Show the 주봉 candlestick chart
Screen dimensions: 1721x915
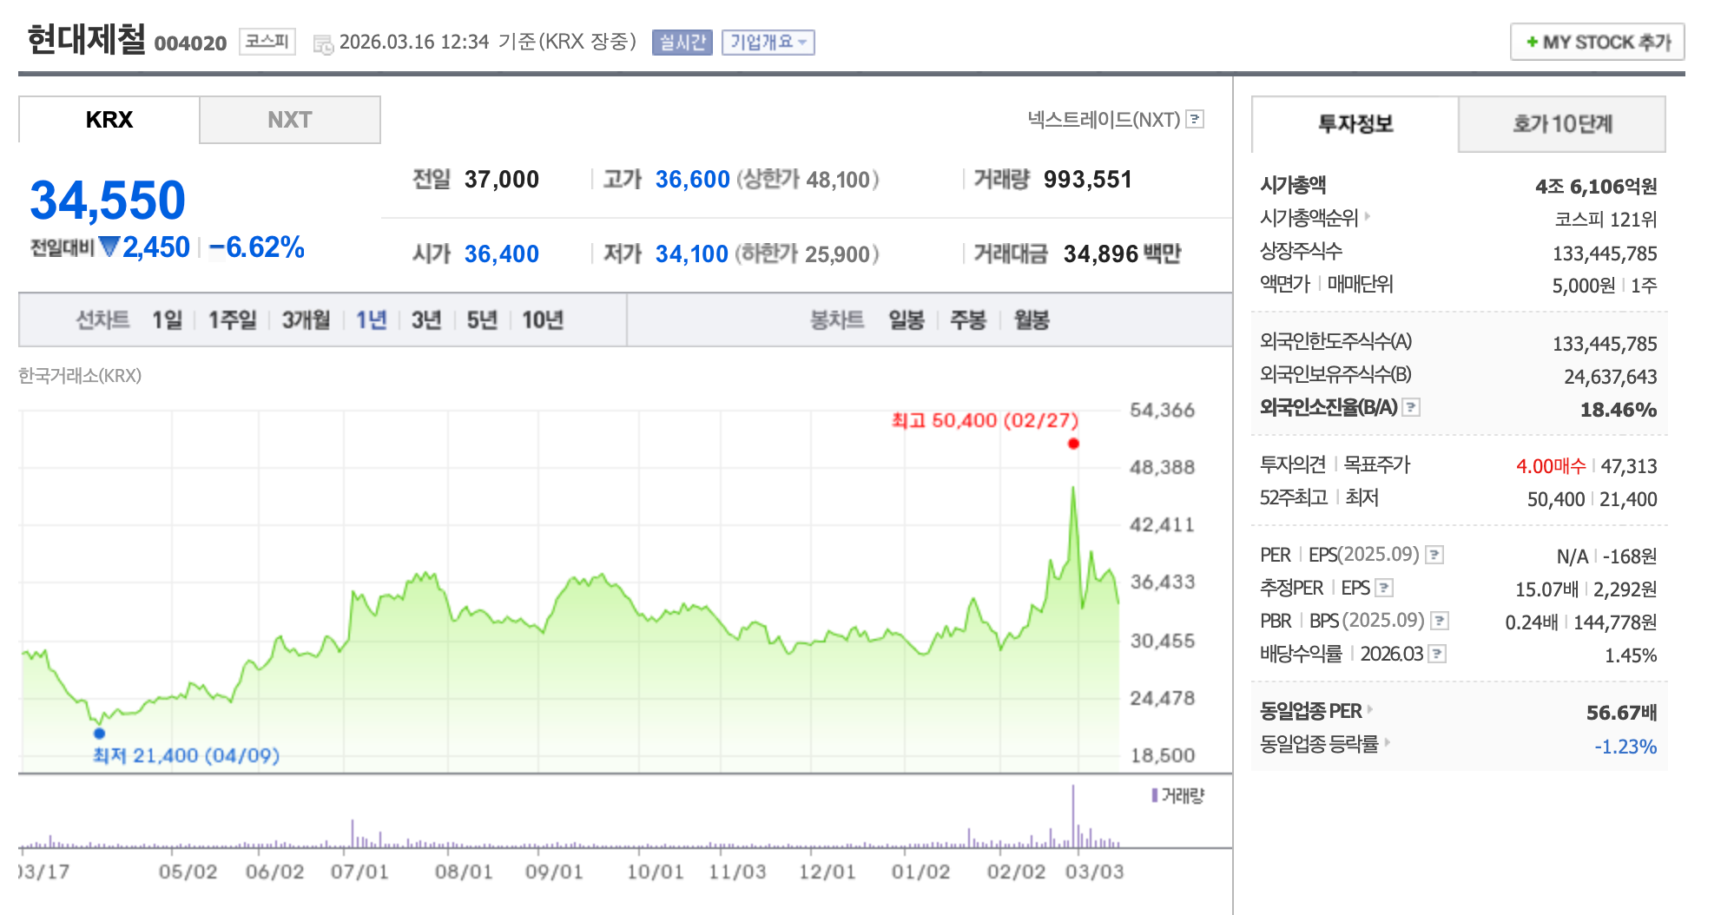pos(968,320)
